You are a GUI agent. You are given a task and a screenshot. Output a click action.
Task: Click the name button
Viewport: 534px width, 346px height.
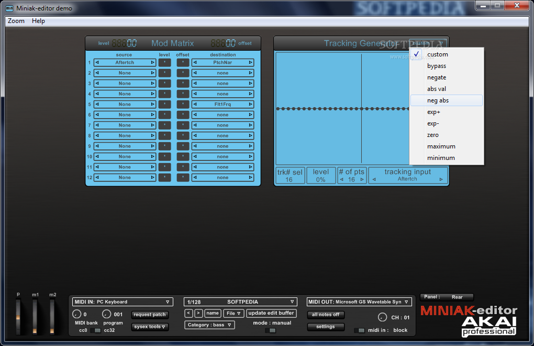(x=213, y=314)
